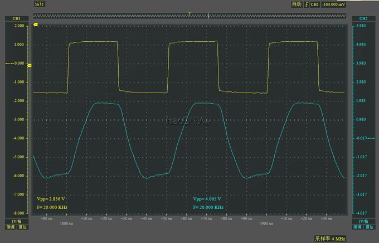Select the CH2 channel label on right
The height and width of the screenshot is (243, 379).
[361, 18]
